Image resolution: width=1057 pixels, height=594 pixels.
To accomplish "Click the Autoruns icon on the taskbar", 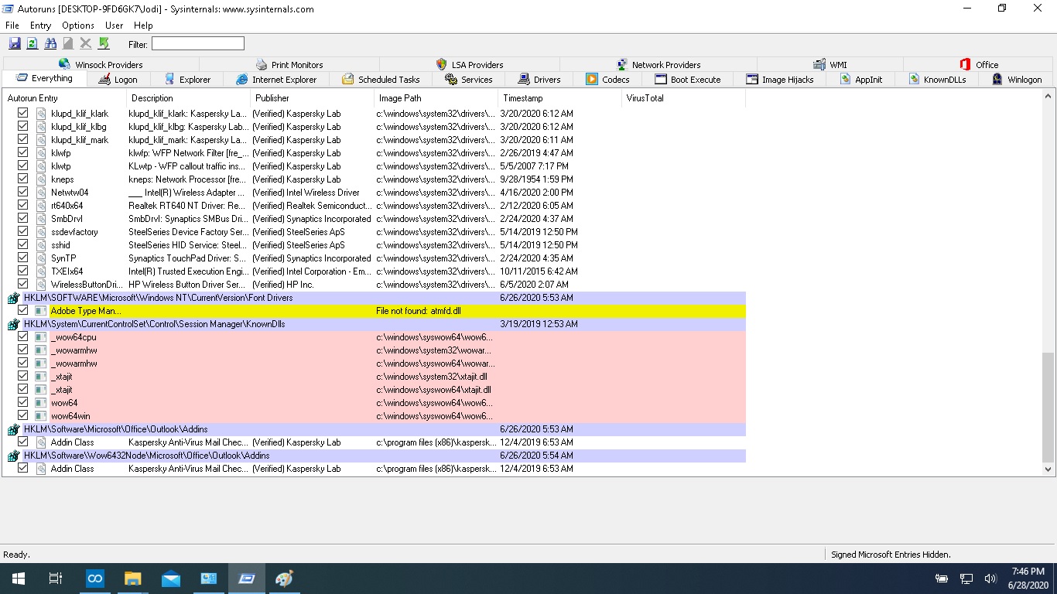I will (x=246, y=579).
